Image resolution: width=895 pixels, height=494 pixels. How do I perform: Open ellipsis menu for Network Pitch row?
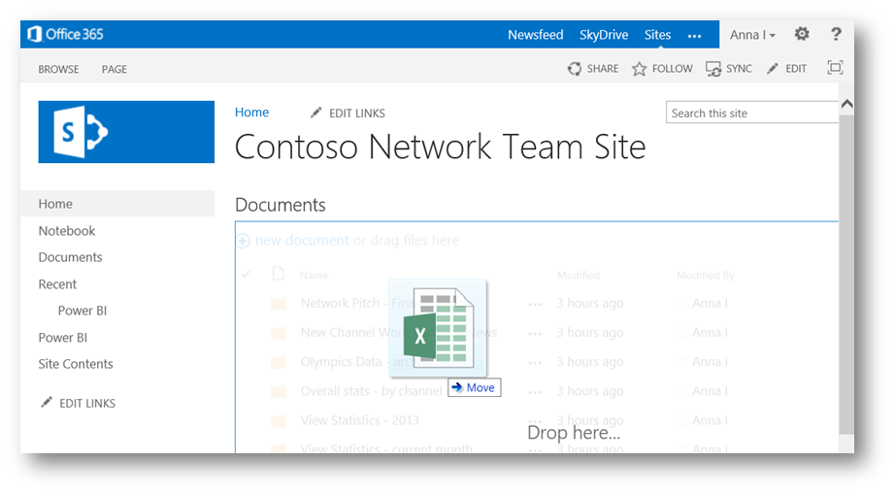[x=535, y=305]
